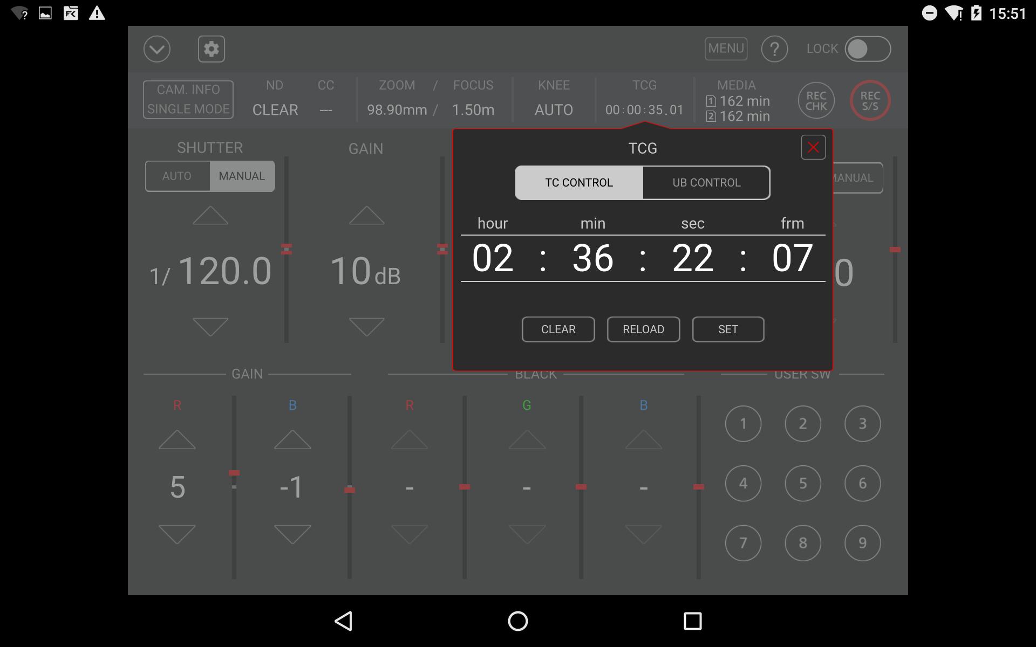
Task: Tap the REC S/S record button
Action: coord(870,101)
